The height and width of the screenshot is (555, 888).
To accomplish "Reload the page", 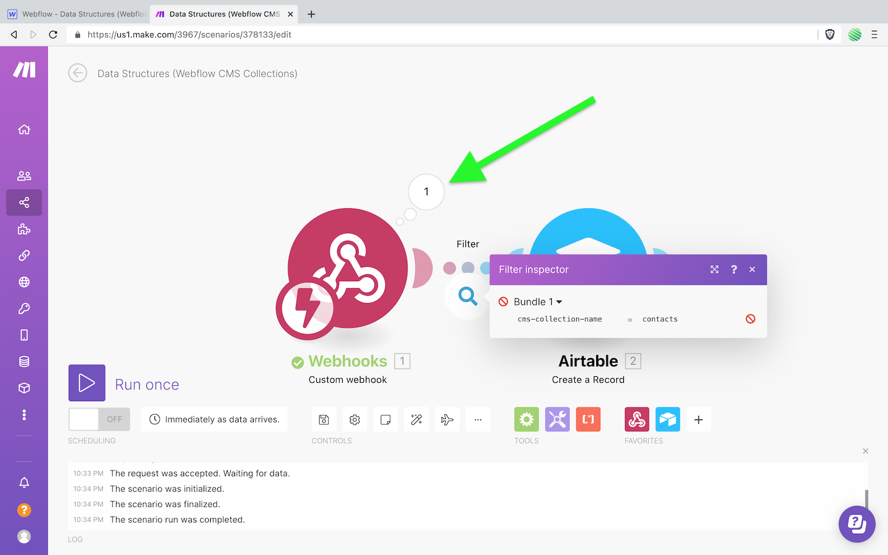I will click(53, 34).
